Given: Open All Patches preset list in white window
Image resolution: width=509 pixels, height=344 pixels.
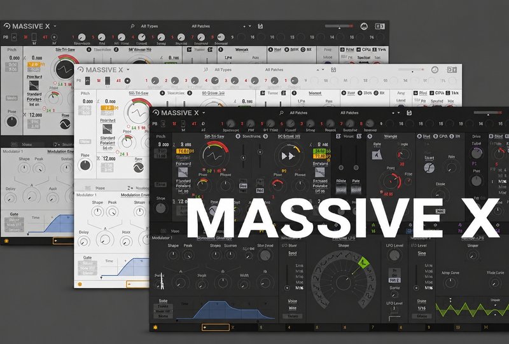Looking at the screenshot, I should point(274,69).
